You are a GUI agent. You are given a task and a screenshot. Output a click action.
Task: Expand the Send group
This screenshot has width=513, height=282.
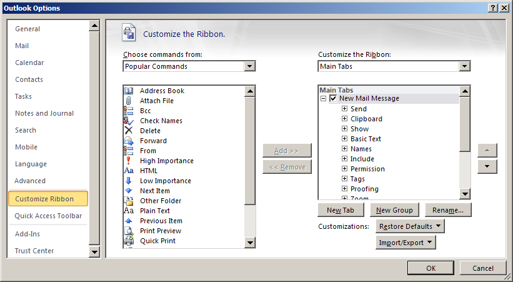344,108
